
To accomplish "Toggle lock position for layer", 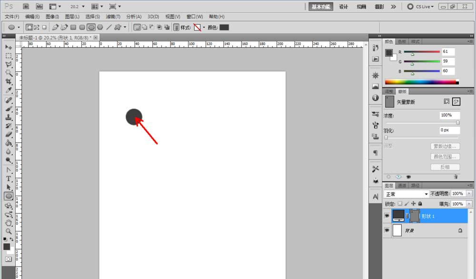I will [413, 204].
